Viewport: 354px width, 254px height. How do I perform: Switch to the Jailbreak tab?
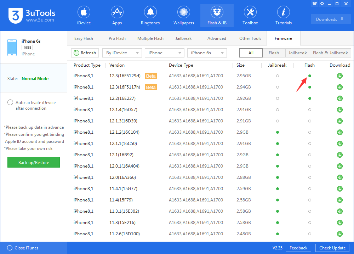(183, 38)
